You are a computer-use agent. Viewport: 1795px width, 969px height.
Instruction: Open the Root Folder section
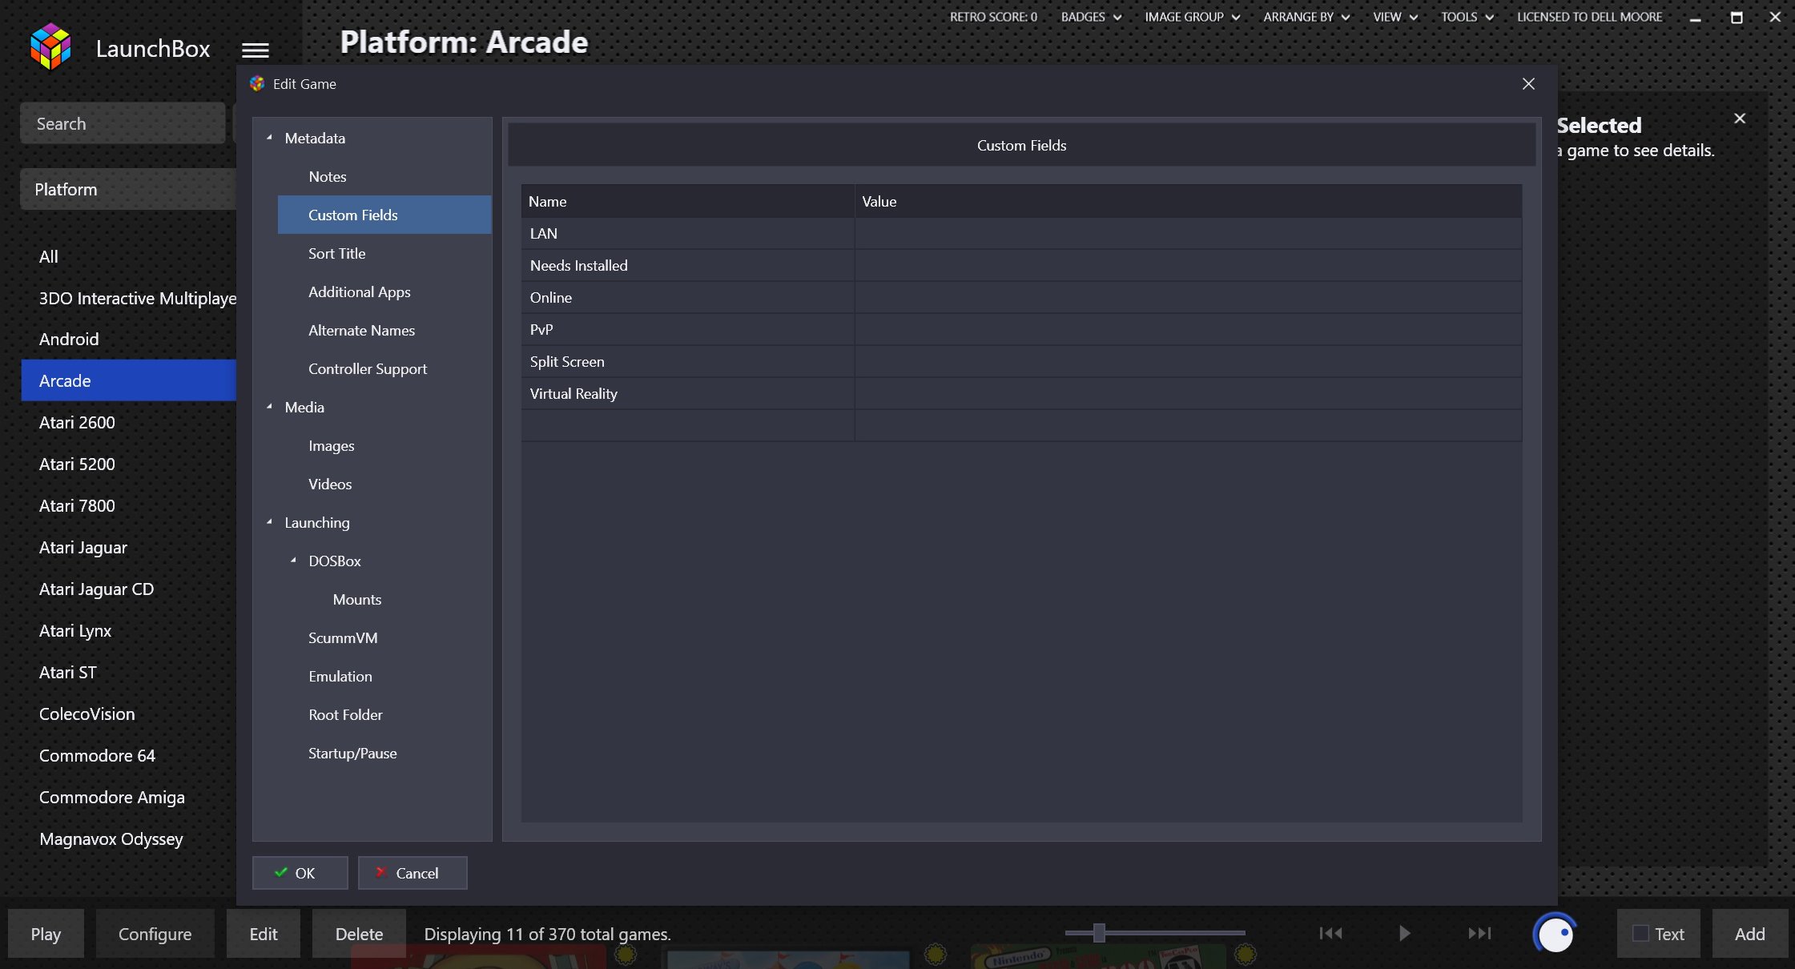pyautogui.click(x=345, y=715)
